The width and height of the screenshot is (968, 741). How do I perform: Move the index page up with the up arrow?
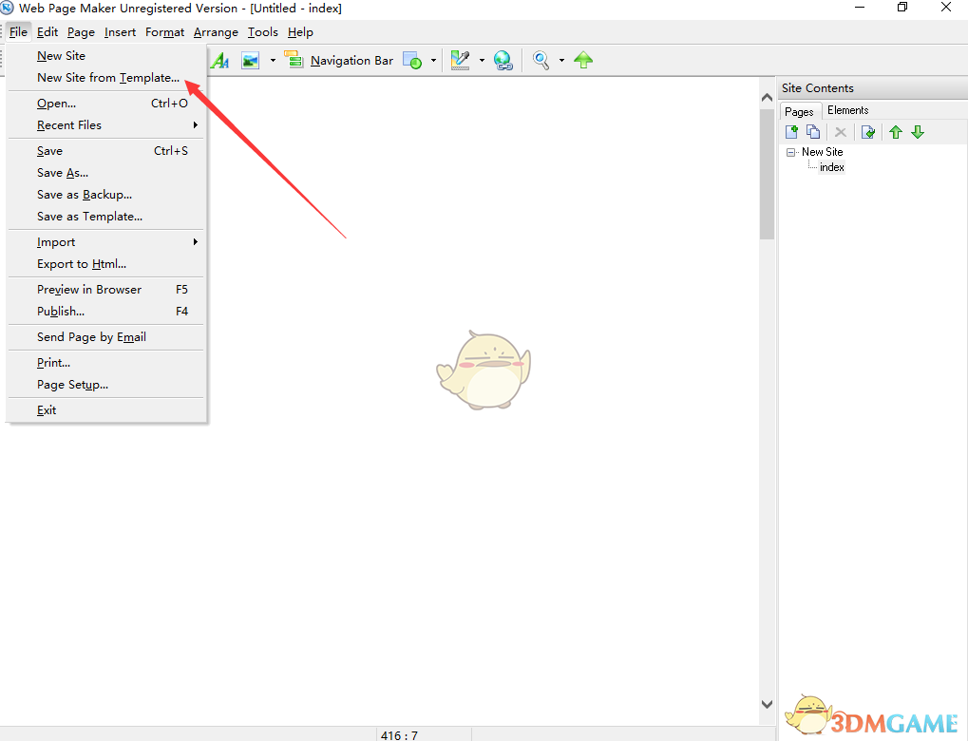click(896, 131)
